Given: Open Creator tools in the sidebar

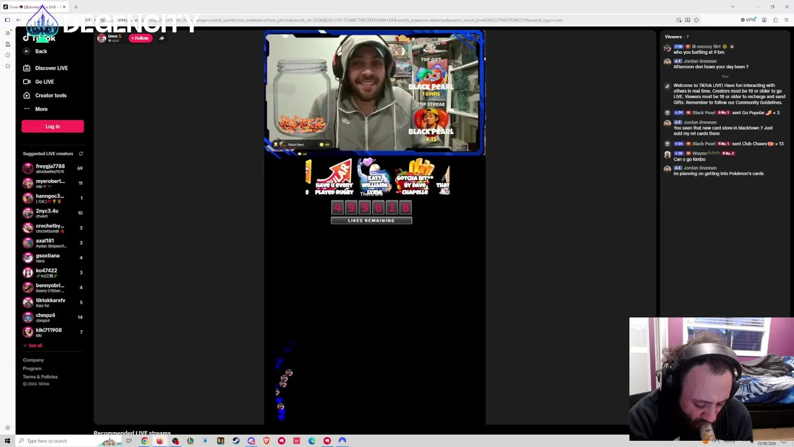Looking at the screenshot, I should 45,96.
